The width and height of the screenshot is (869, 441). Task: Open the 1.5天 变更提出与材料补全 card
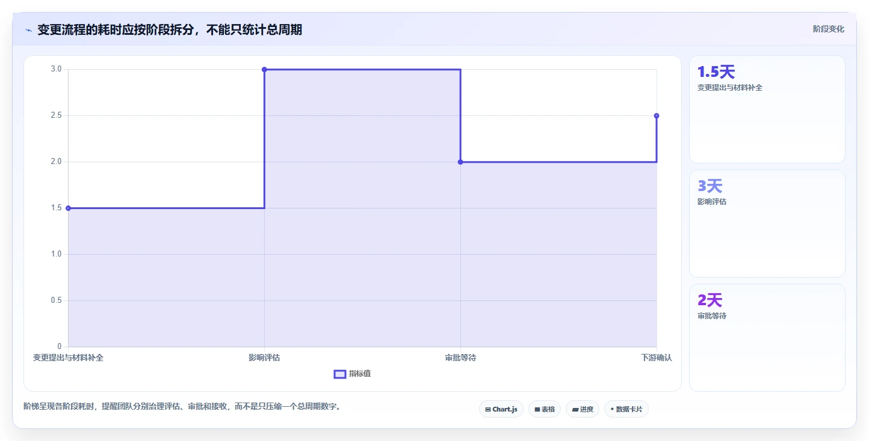click(x=767, y=109)
